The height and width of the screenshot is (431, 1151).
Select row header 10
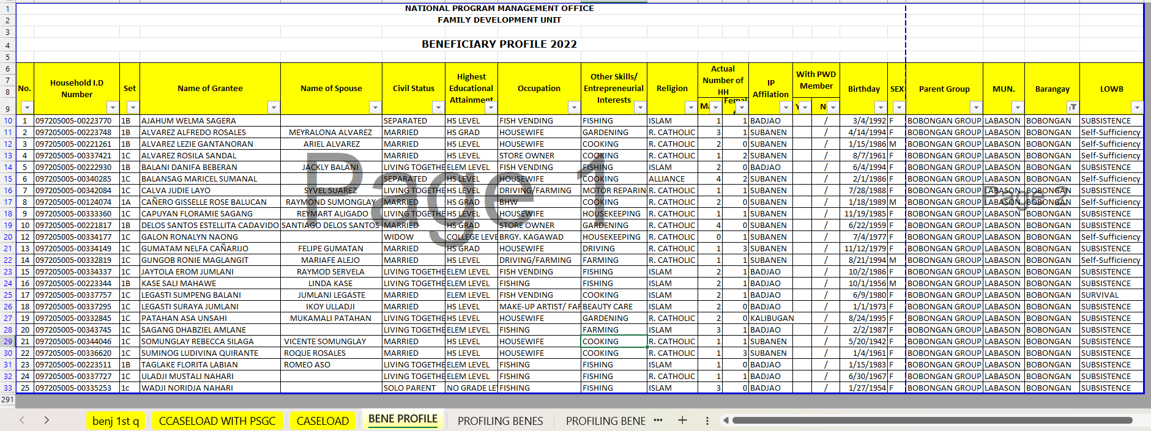pos(8,120)
